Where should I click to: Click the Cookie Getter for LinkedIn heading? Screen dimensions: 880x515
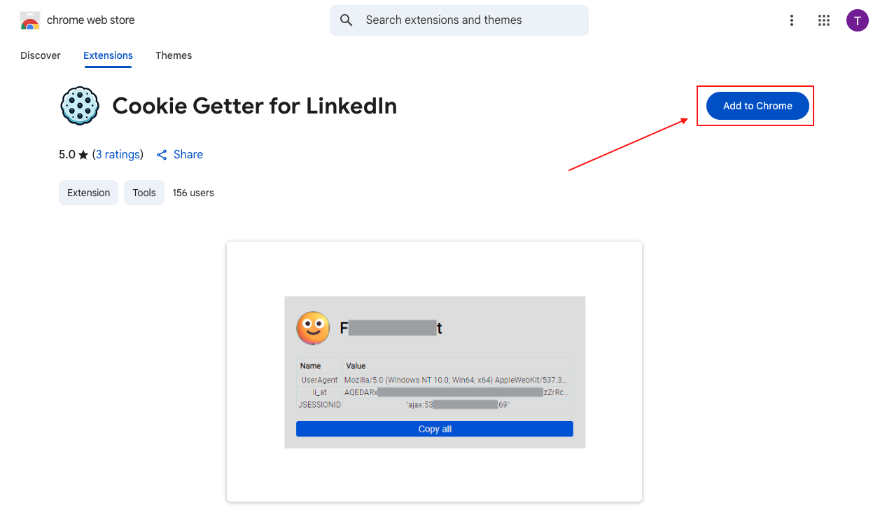click(254, 106)
